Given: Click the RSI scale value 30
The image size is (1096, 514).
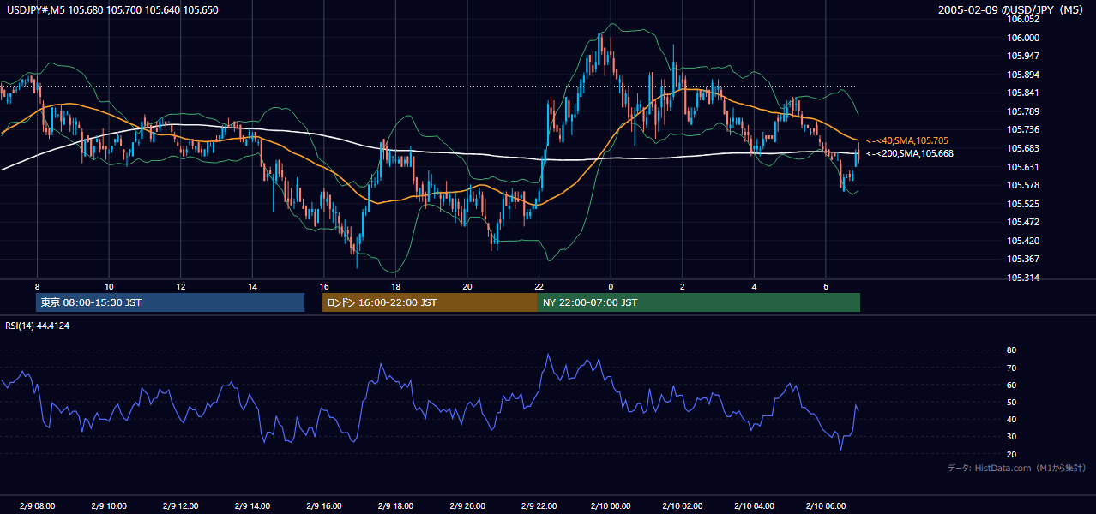Looking at the screenshot, I should (1012, 437).
